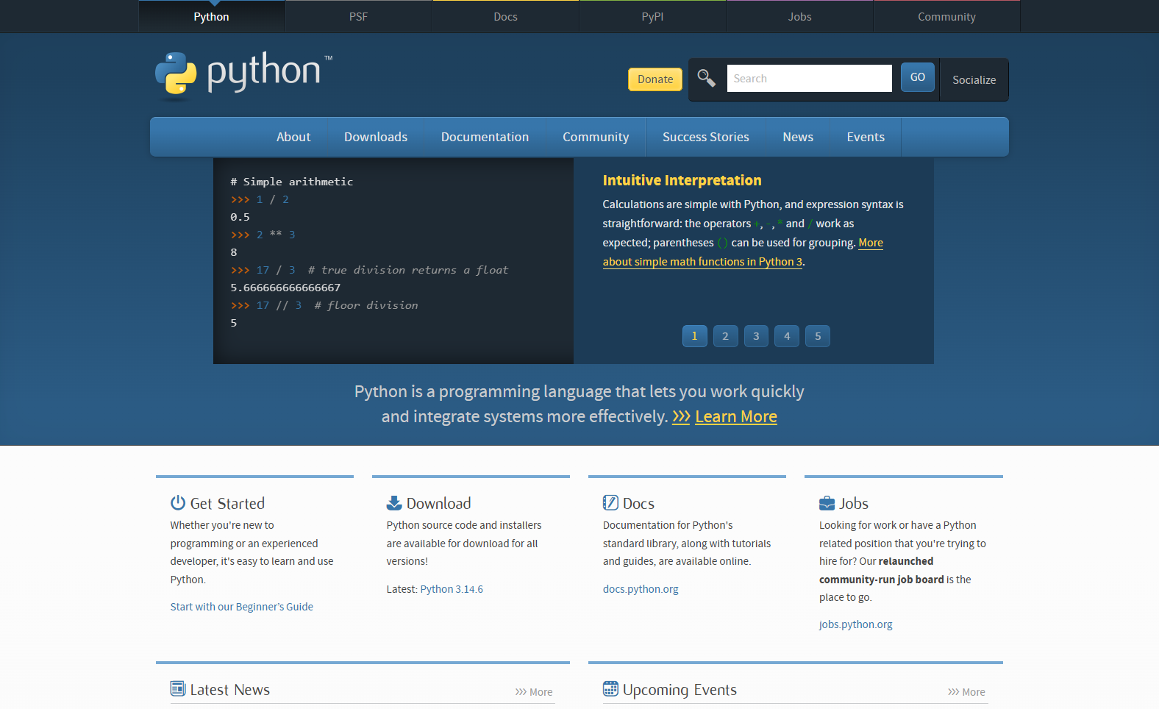Click More next to Upcoming Events

(x=966, y=692)
